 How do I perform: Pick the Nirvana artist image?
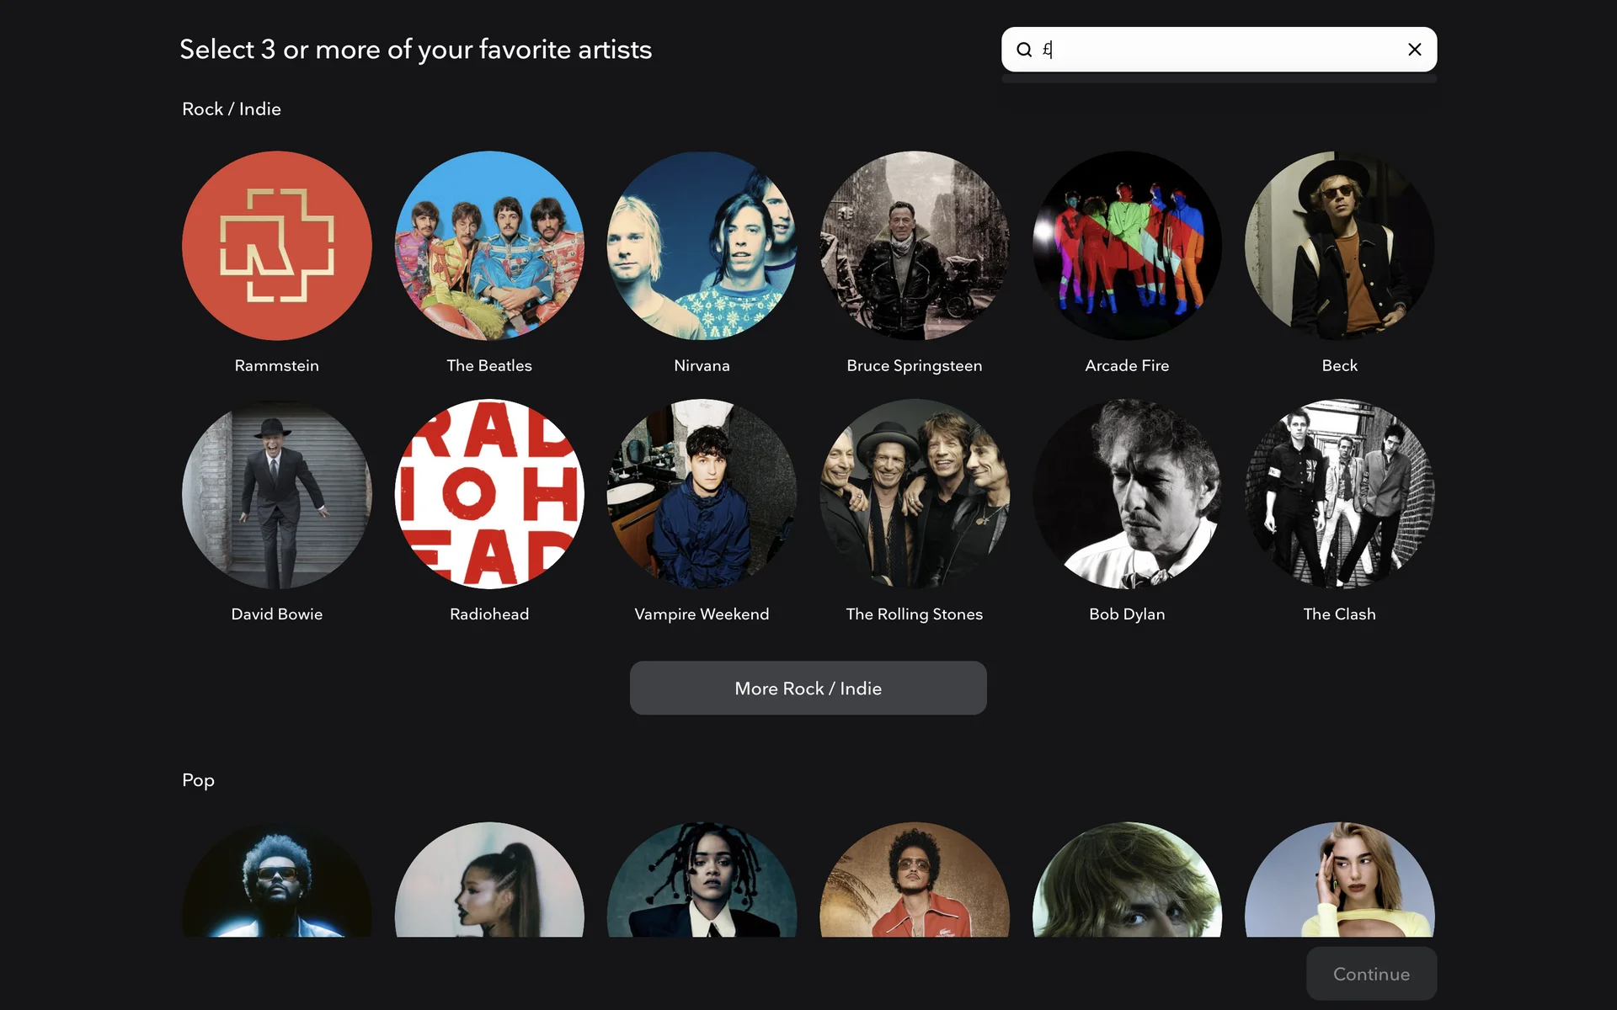[702, 246]
